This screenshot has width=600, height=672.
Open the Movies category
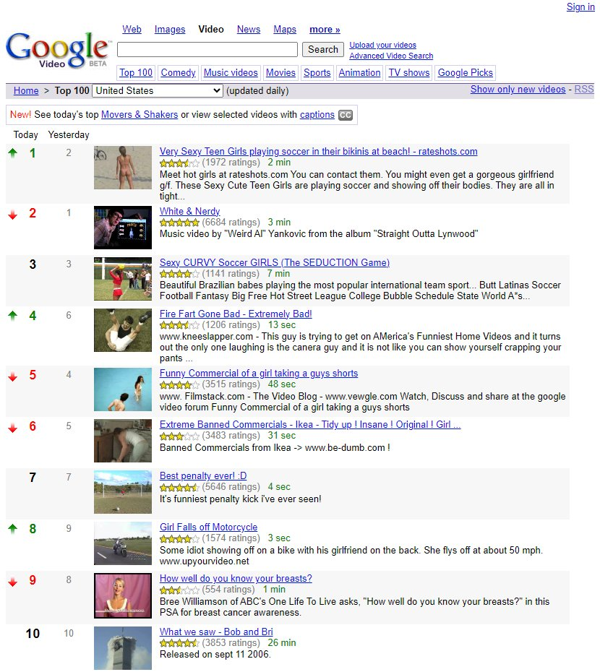280,72
